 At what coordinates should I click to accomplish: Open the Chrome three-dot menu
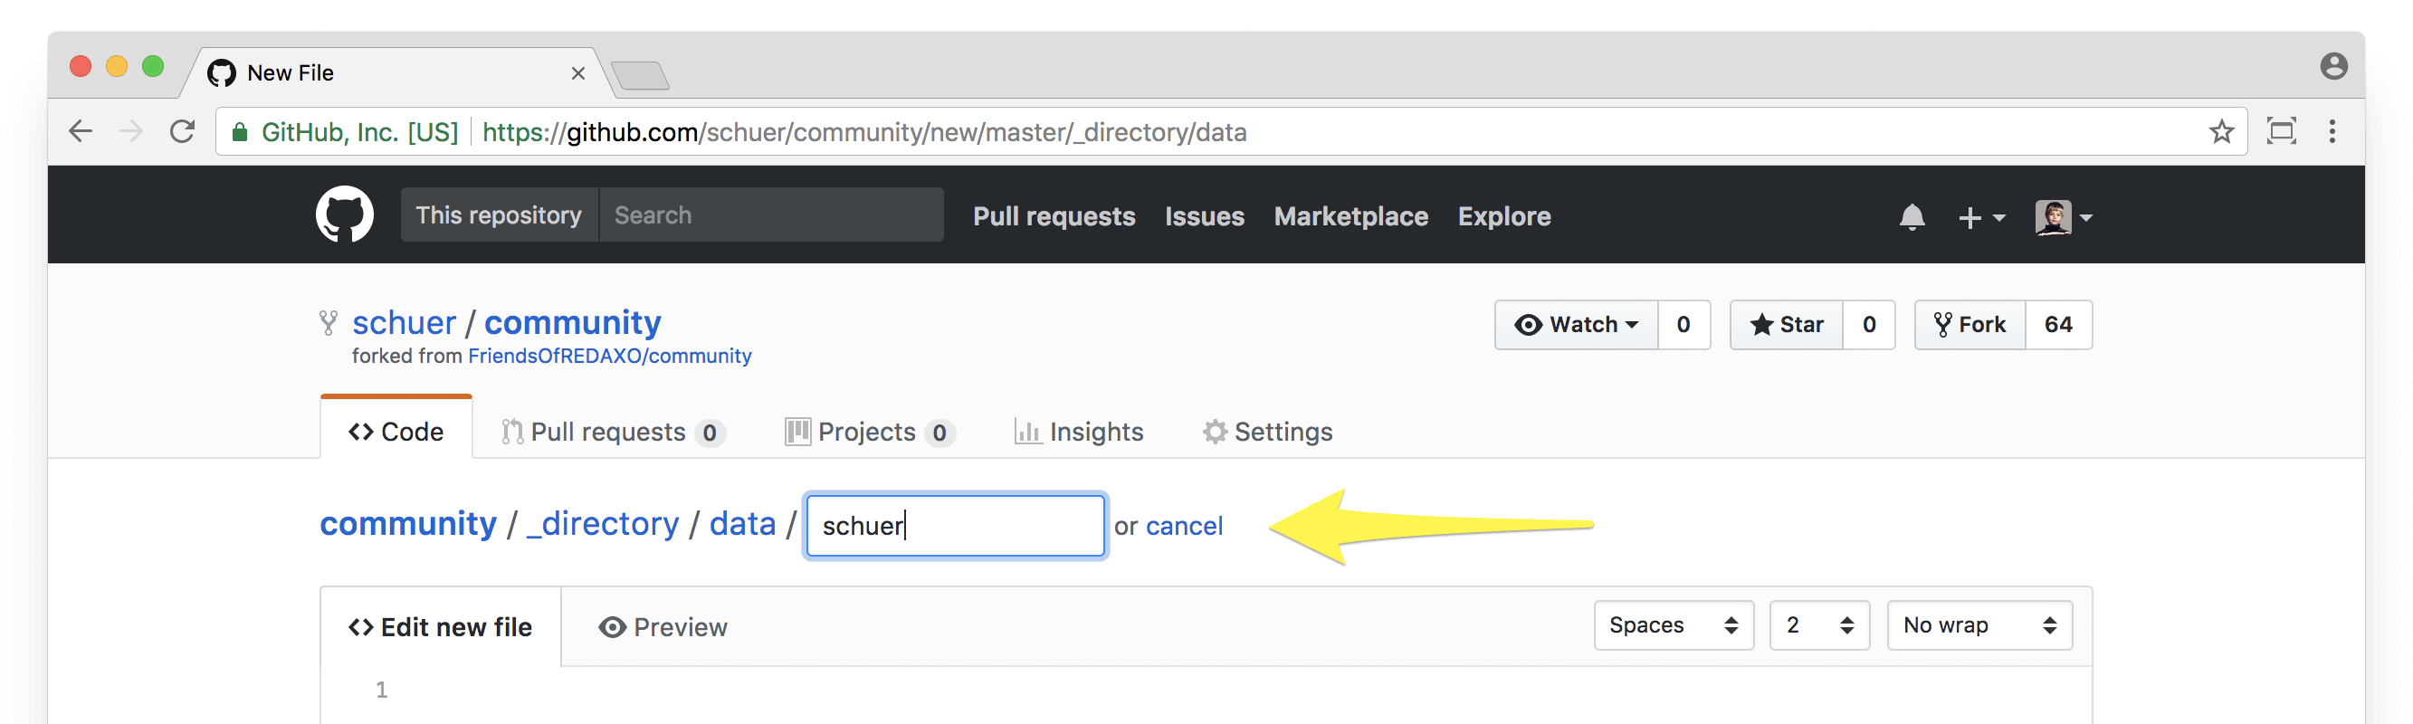pos(2332,131)
